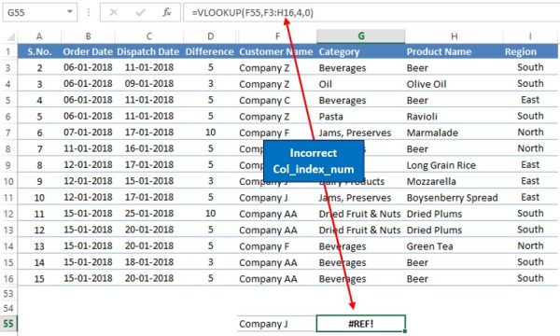Screen dimensions: 560x336
Task: Select the Category header cell
Action: (360, 51)
